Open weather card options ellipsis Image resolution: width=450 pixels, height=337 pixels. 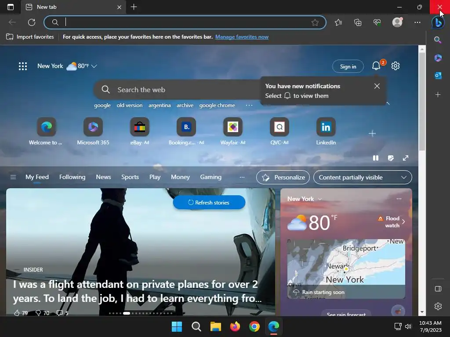point(399,199)
